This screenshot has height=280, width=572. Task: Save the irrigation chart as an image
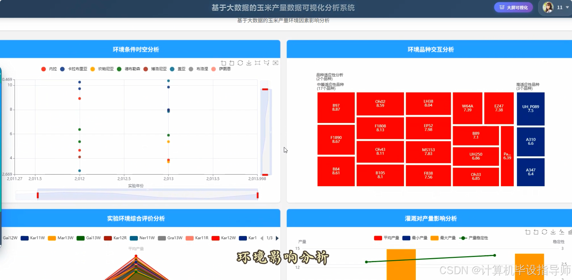pyautogui.click(x=553, y=232)
